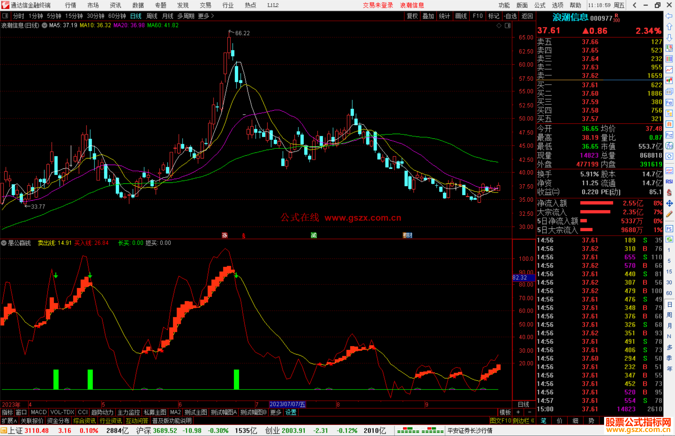675x436 pixels.
Task: Toggle the 30分钟 period in the top toolbar
Action: coord(96,16)
